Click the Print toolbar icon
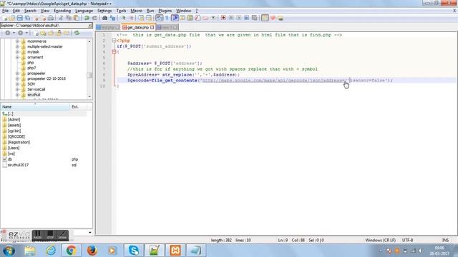 (51, 18)
